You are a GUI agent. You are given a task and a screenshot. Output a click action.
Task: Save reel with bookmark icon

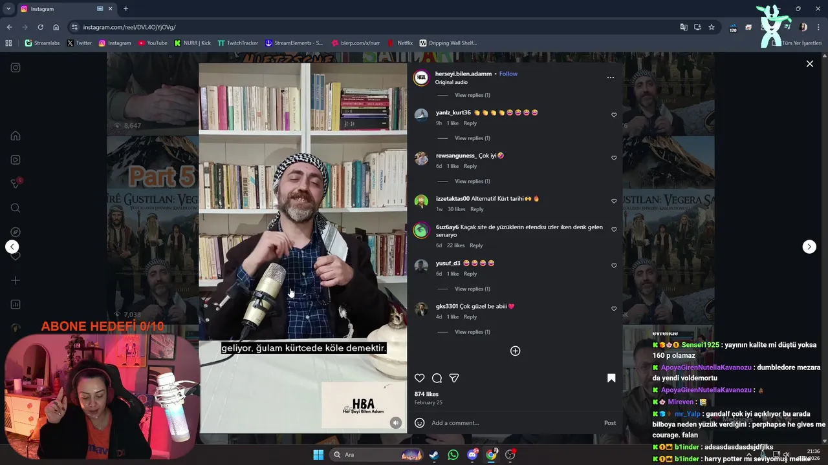point(611,378)
